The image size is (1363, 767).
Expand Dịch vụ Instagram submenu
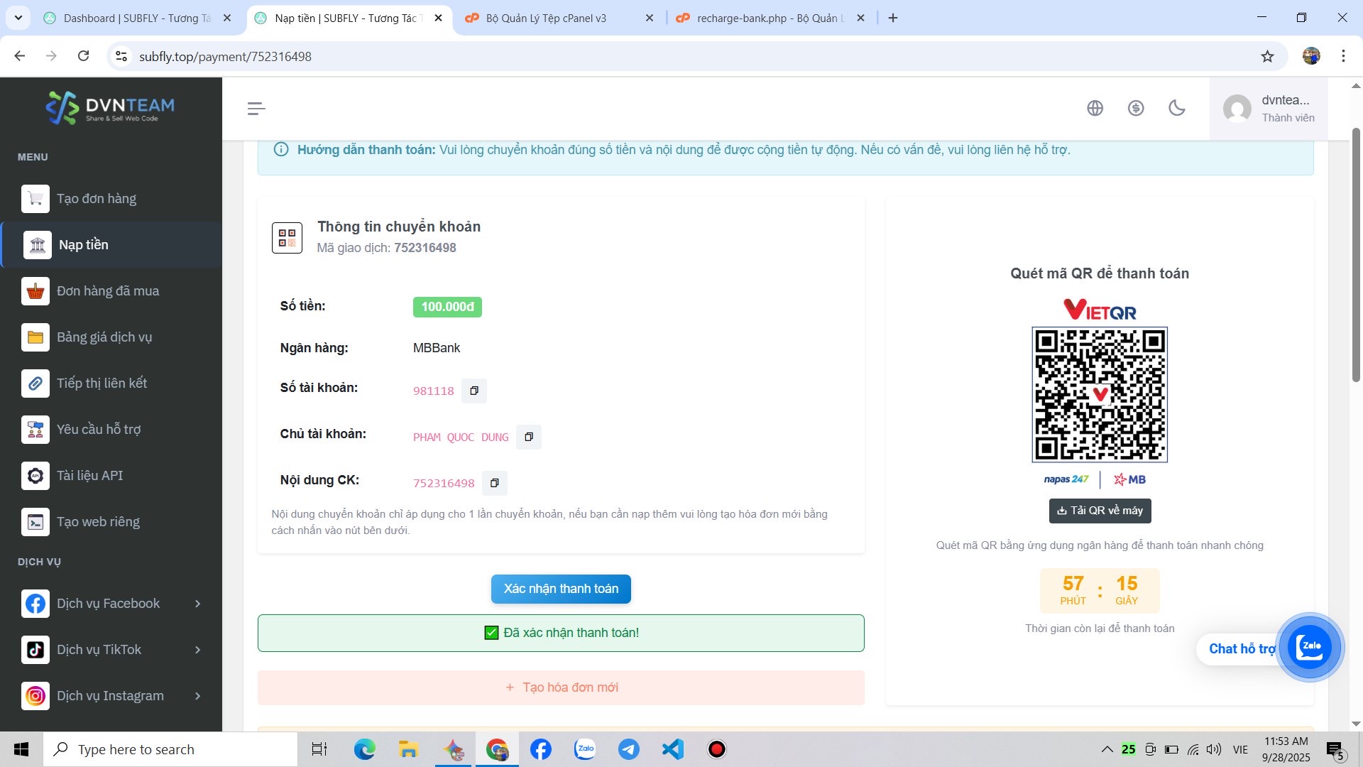(x=111, y=696)
